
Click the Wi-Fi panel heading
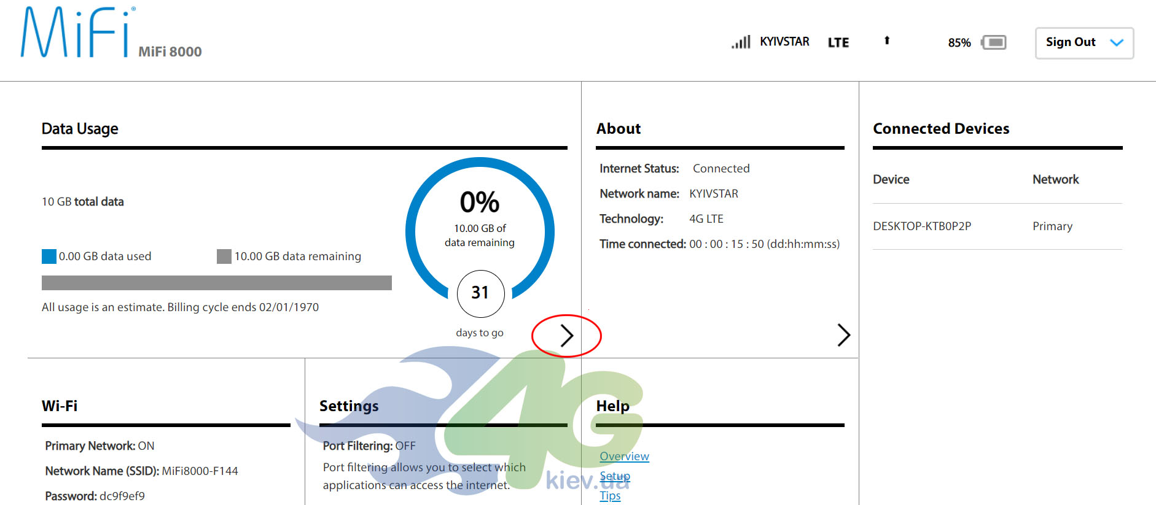click(60, 406)
